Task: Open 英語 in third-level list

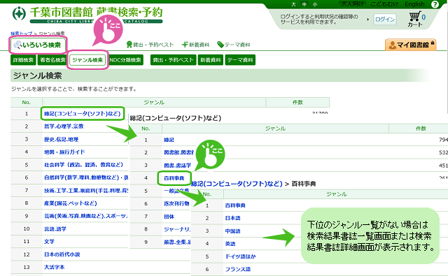Action: point(230,244)
